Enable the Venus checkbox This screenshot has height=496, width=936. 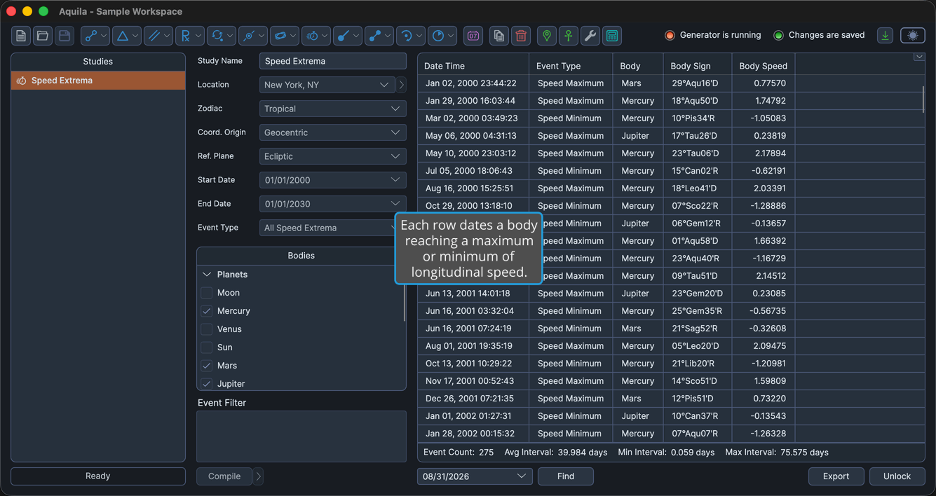click(x=207, y=329)
